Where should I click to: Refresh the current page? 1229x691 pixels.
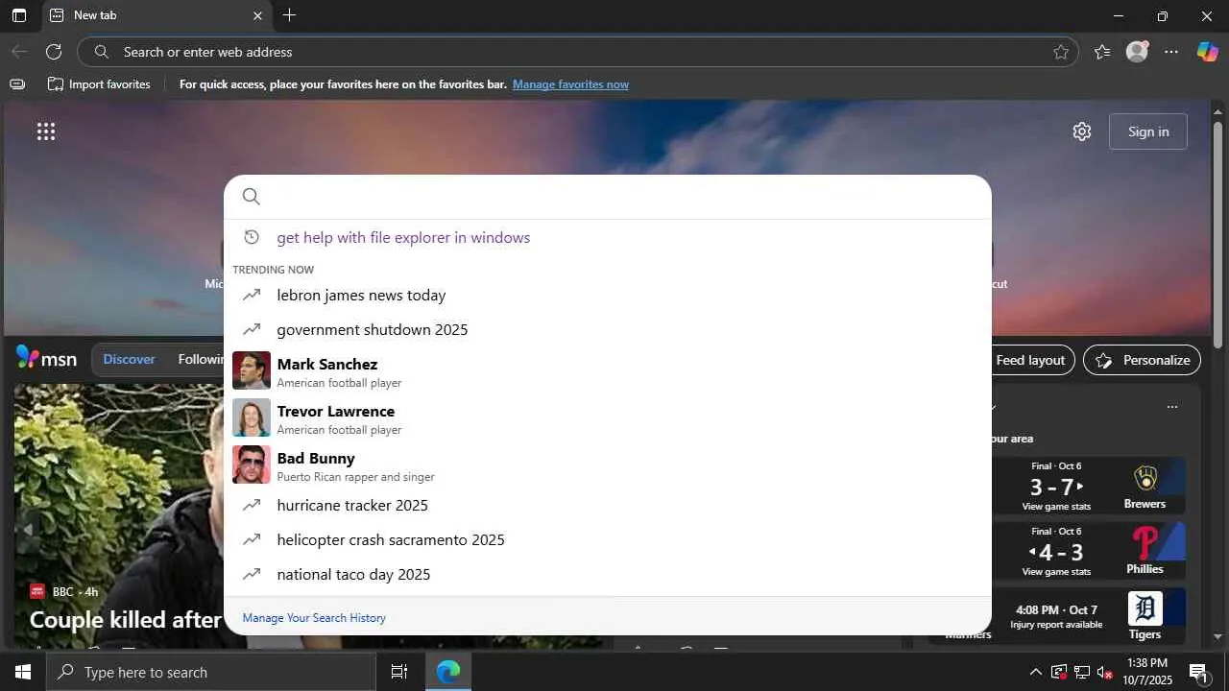coord(54,52)
